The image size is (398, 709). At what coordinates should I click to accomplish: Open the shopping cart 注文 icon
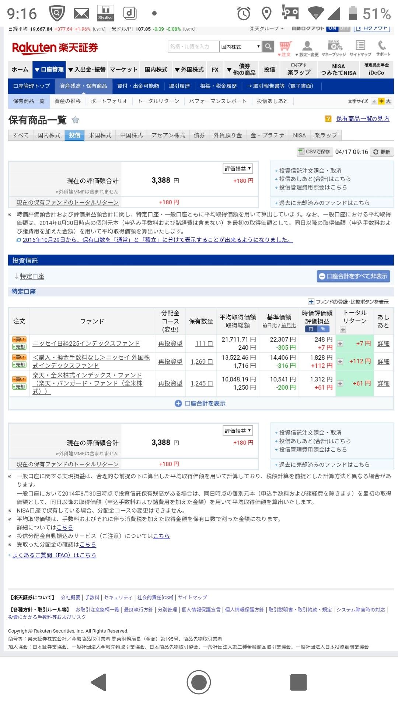click(285, 48)
